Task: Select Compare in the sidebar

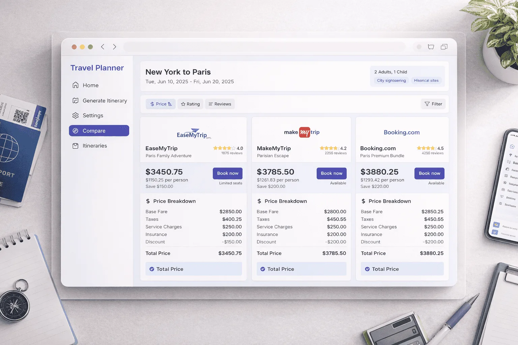Action: click(x=99, y=131)
